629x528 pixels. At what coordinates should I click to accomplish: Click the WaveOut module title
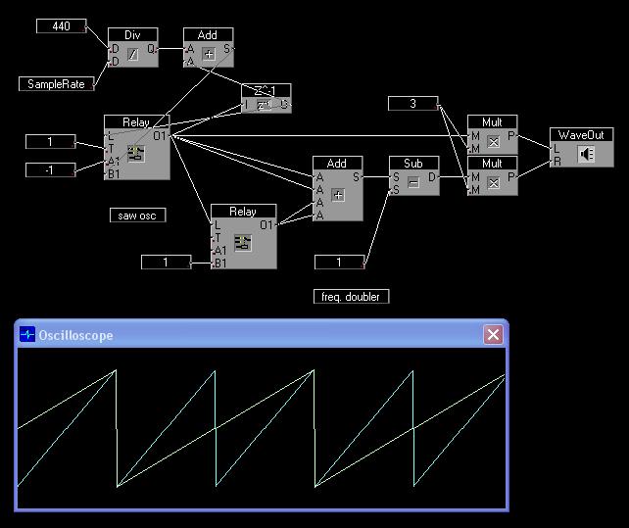[x=582, y=134]
